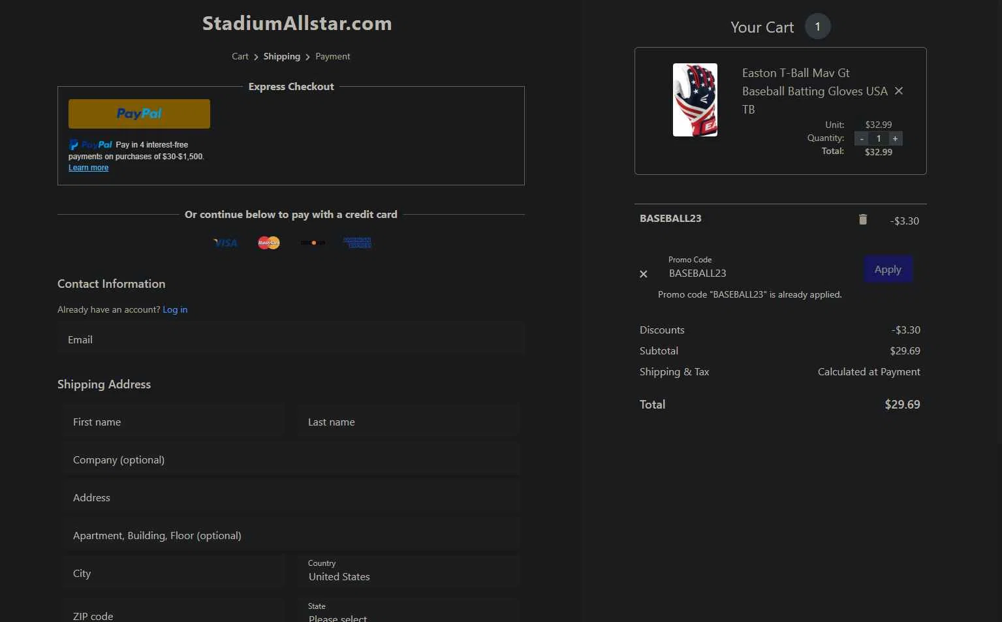Increase quantity with the plus button
The image size is (1002, 622).
pos(895,138)
